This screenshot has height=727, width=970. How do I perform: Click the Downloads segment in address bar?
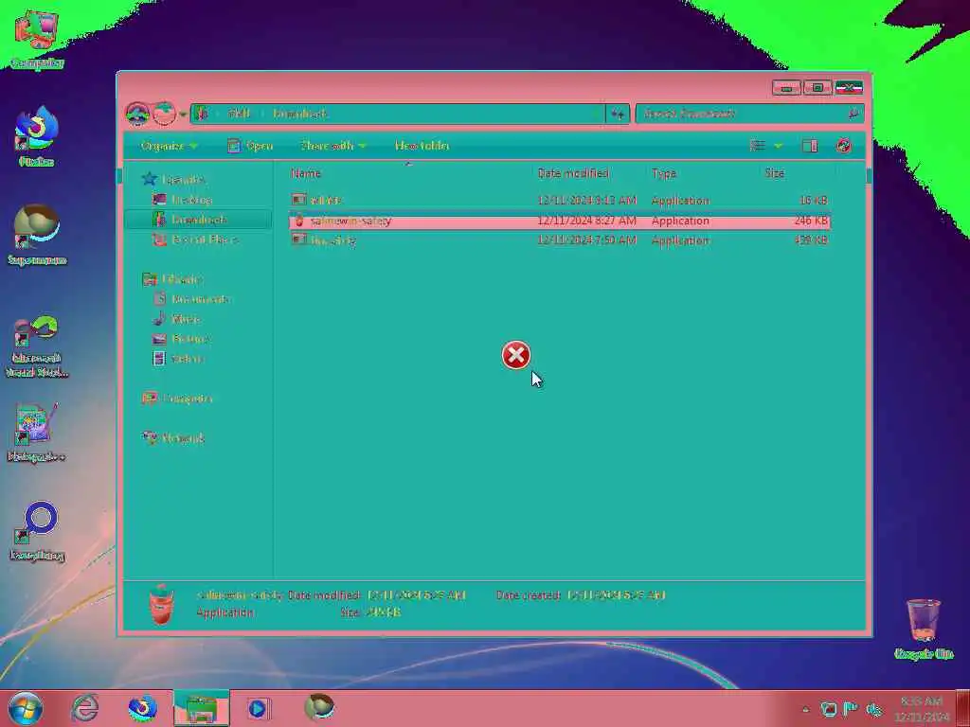click(300, 114)
